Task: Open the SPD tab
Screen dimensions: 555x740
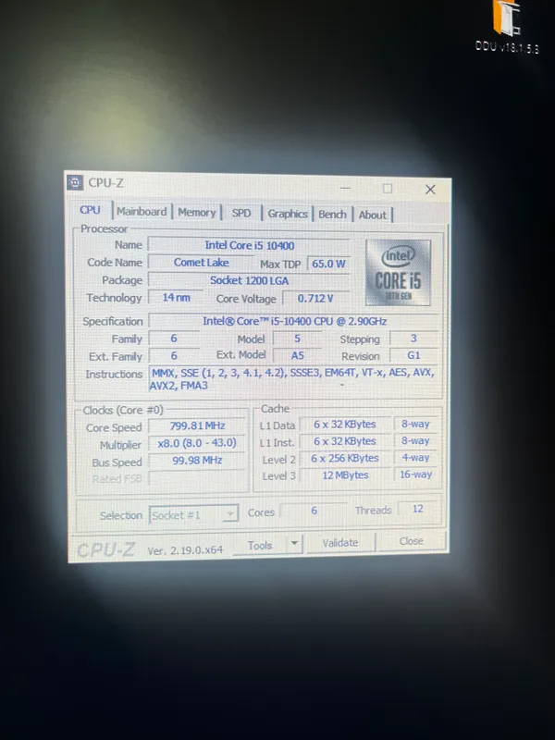Action: [241, 213]
